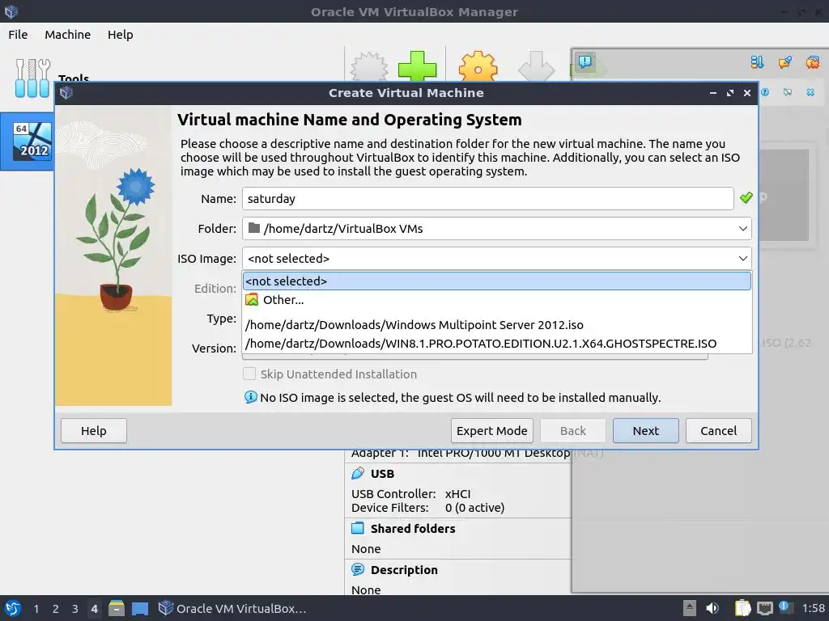Pick Windows Multipoint Server 2012.iso entry

496,325
